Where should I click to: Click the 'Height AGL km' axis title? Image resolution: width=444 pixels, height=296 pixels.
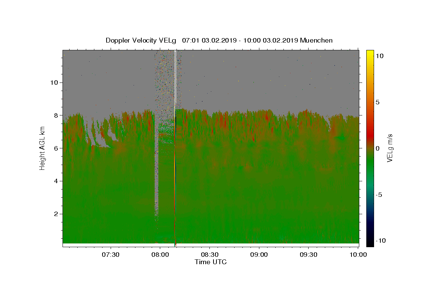pos(42,148)
